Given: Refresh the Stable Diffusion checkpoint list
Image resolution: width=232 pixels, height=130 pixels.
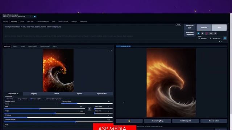Looking at the screenshot, I should tap(35, 17).
